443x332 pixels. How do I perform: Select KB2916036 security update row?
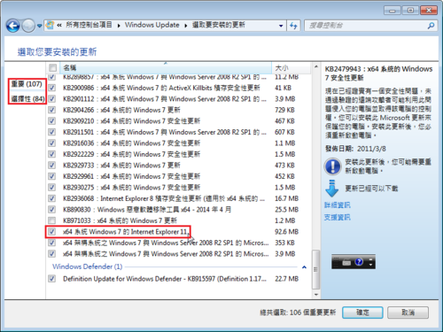click(x=131, y=143)
